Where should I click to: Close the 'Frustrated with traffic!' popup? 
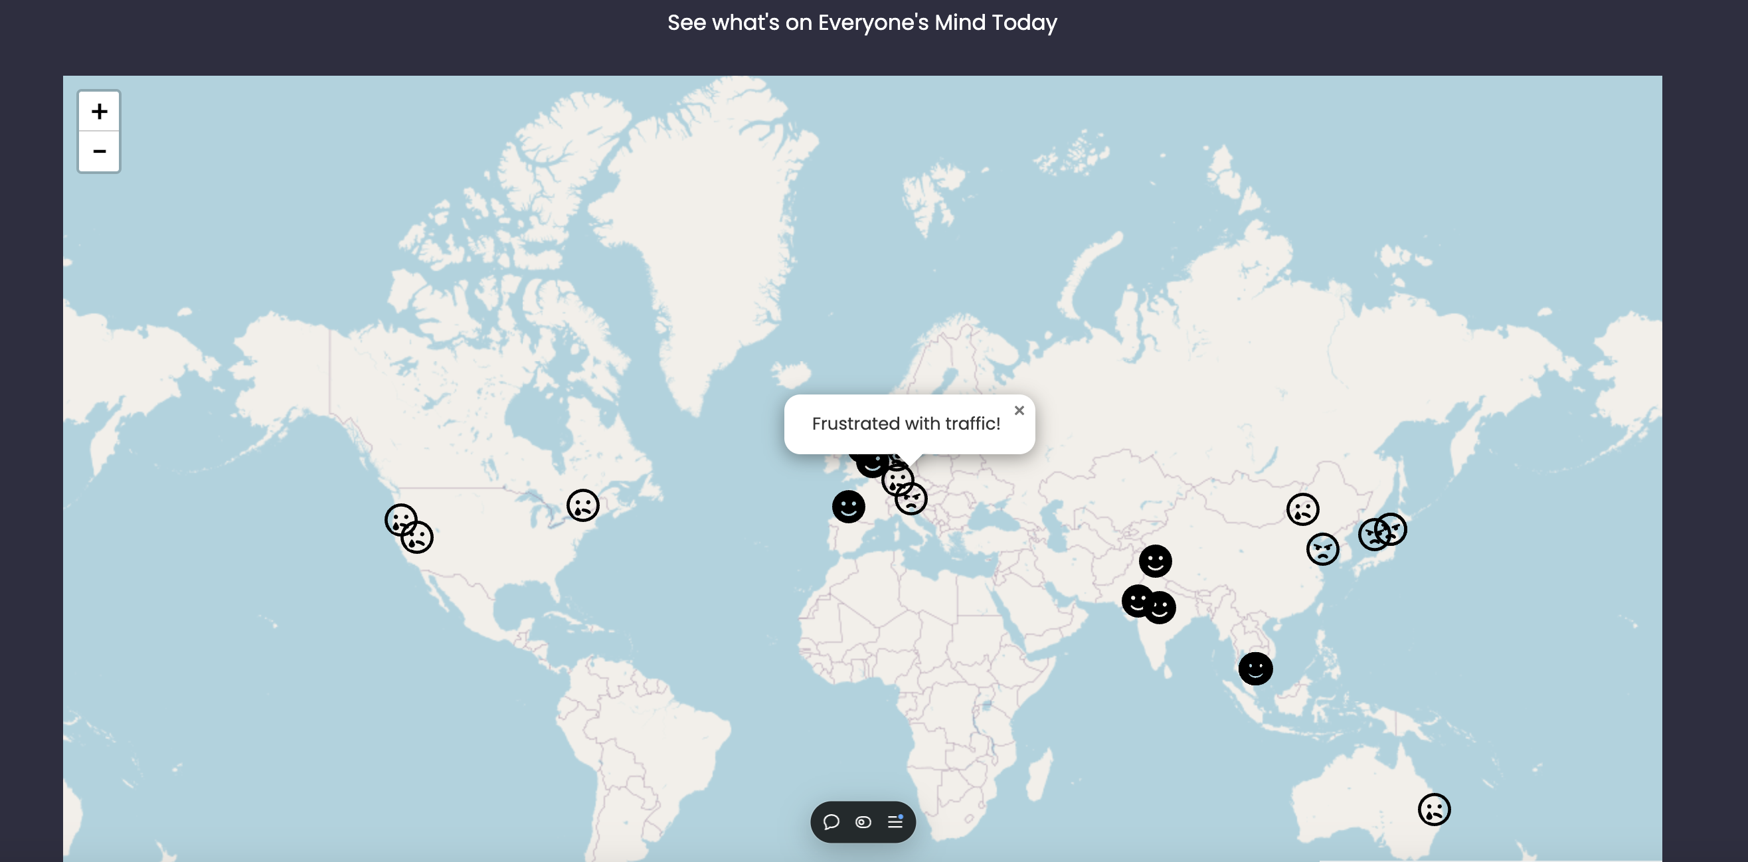click(1019, 410)
